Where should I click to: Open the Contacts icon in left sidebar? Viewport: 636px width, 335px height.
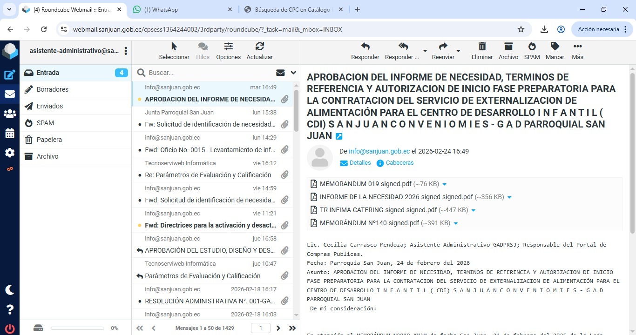pyautogui.click(x=10, y=114)
